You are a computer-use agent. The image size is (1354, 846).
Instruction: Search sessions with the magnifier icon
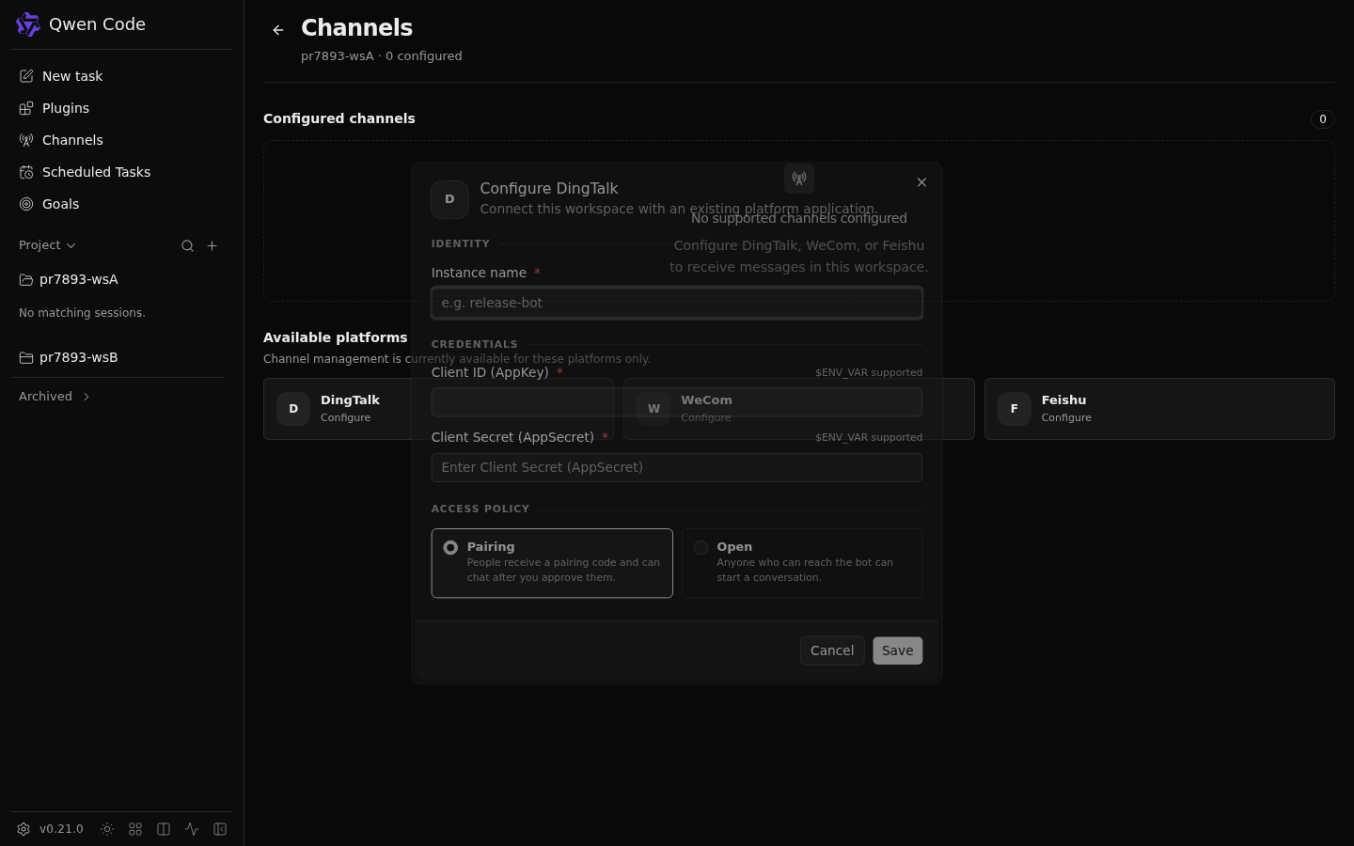click(188, 245)
